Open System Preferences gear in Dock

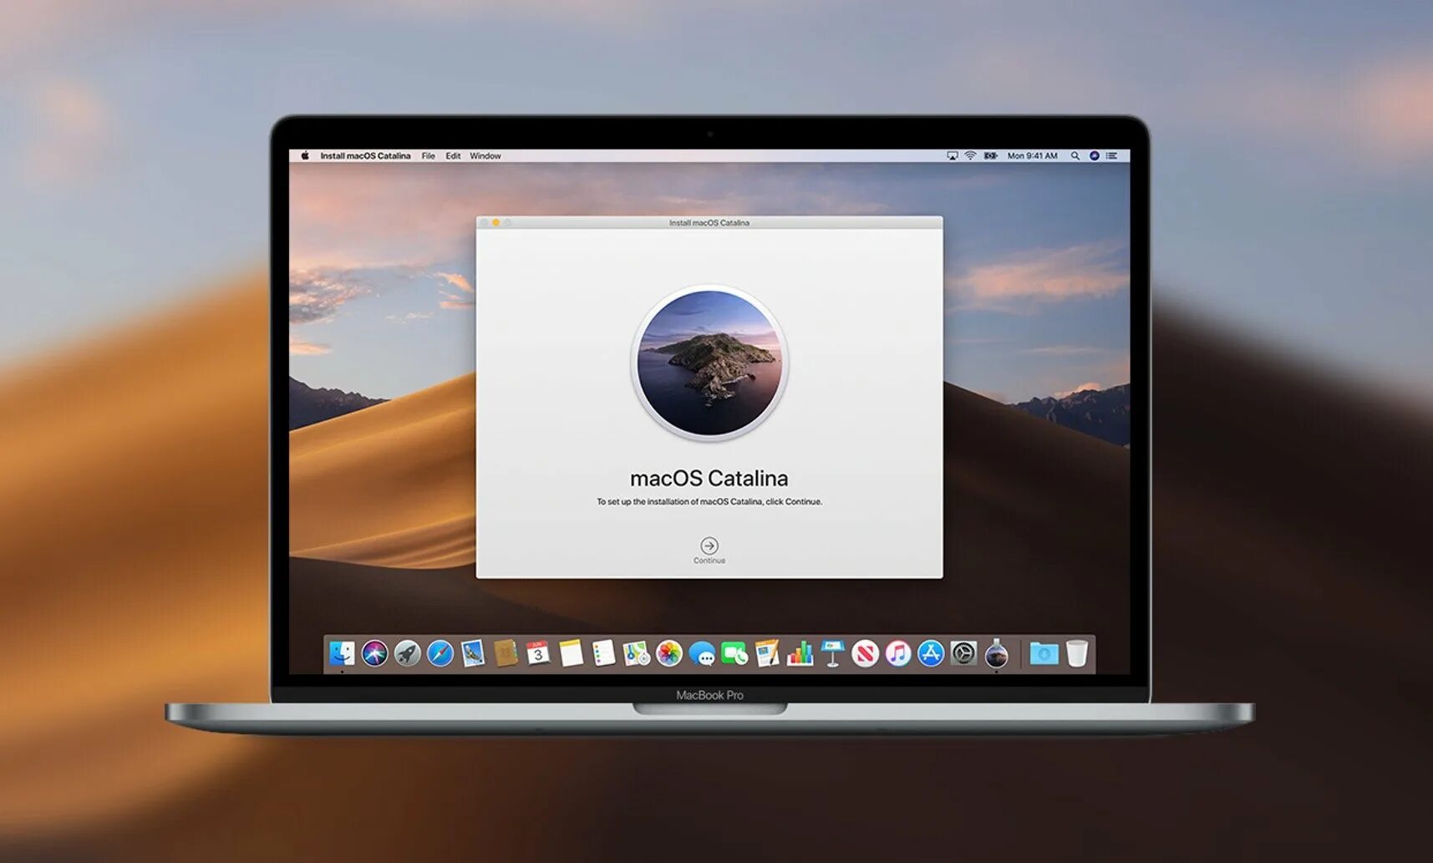(963, 653)
